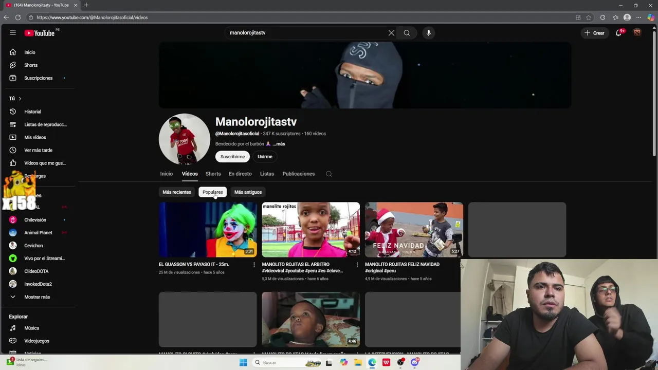Play MANOLITO ROJITAS FELIZ NAVIDAD thumbnail
658x370 pixels.
[414, 230]
